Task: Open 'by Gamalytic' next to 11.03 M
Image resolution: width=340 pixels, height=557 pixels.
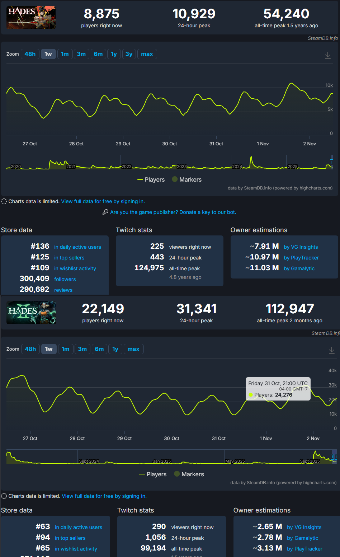Action: click(x=299, y=268)
